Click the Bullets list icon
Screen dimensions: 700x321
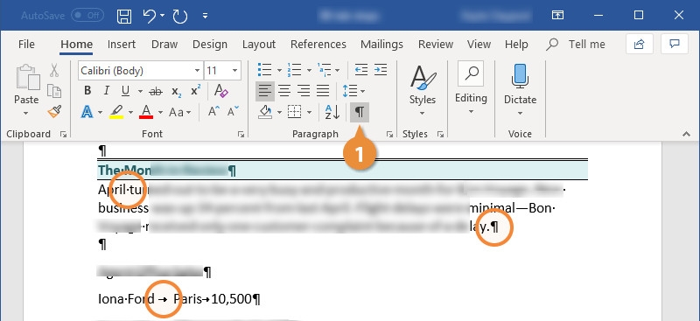[x=265, y=70]
